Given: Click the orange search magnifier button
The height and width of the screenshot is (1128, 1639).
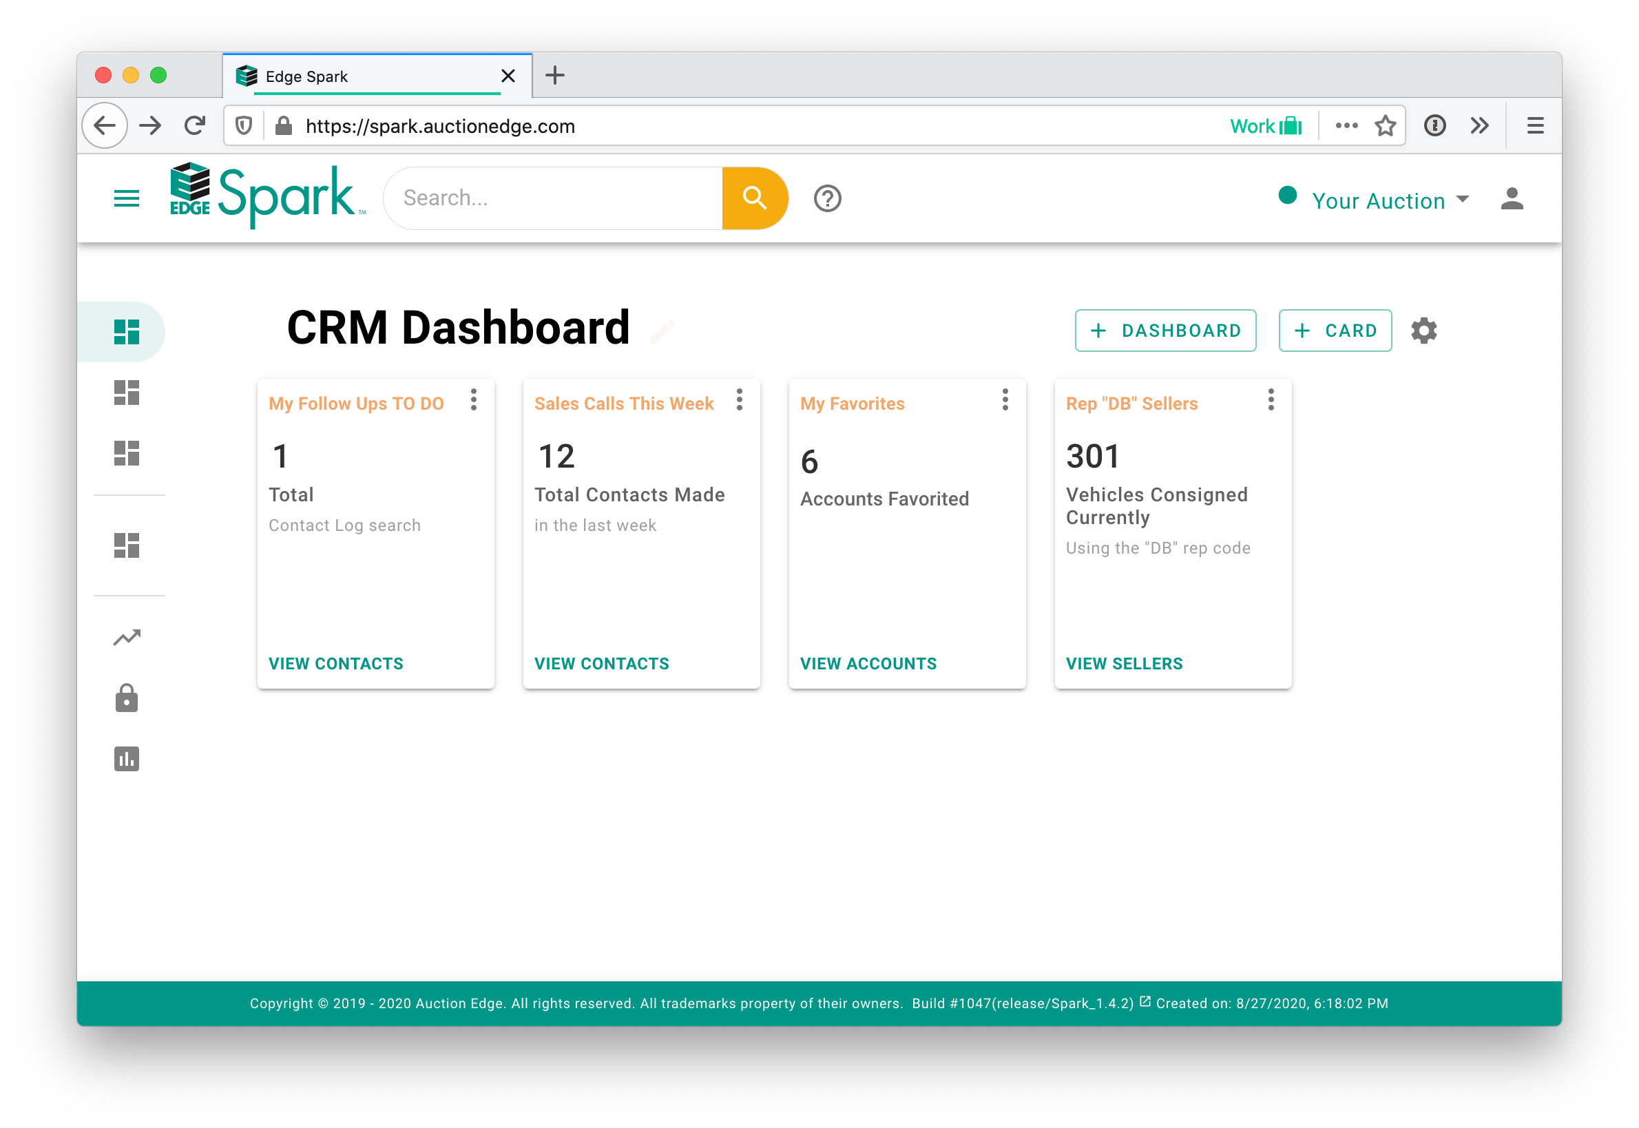Looking at the screenshot, I should point(754,198).
